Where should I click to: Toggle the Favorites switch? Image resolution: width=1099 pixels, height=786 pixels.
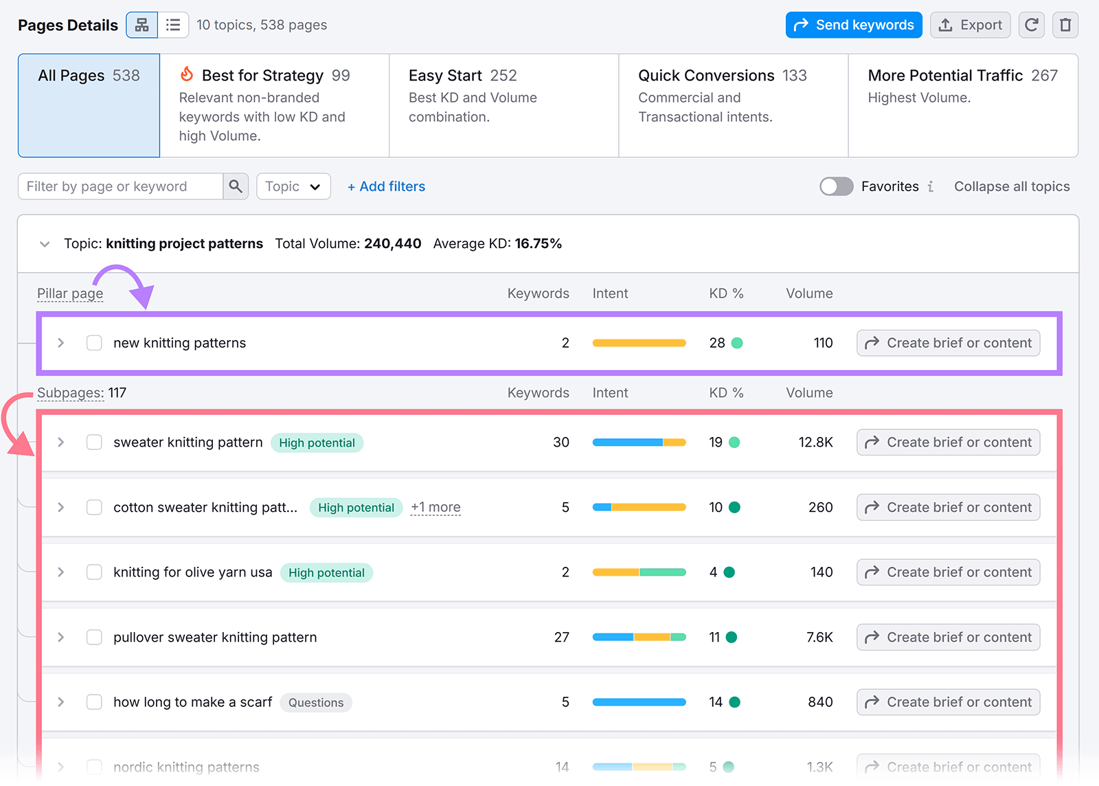pos(836,187)
